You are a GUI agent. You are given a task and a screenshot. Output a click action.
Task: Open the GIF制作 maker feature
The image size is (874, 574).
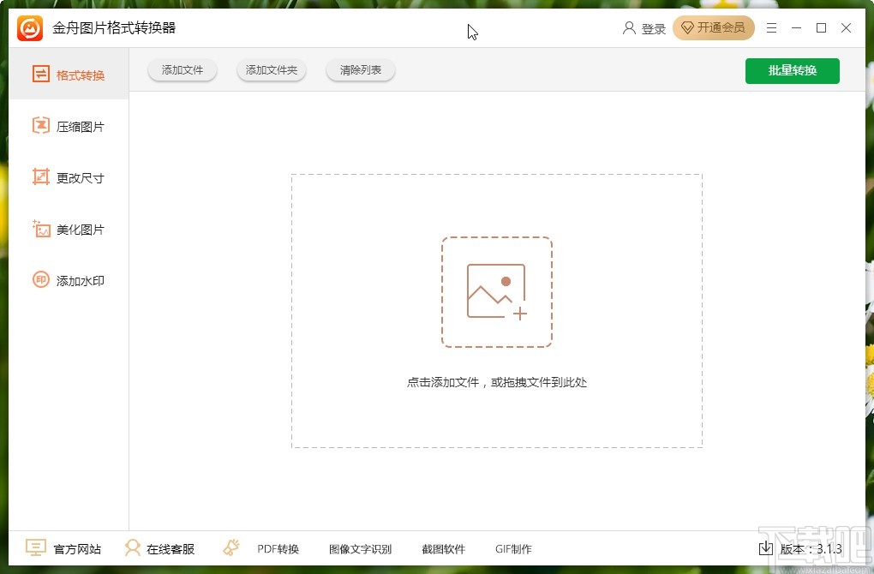tap(512, 548)
